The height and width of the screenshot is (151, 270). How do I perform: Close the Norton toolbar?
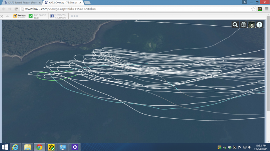pos(2,16)
